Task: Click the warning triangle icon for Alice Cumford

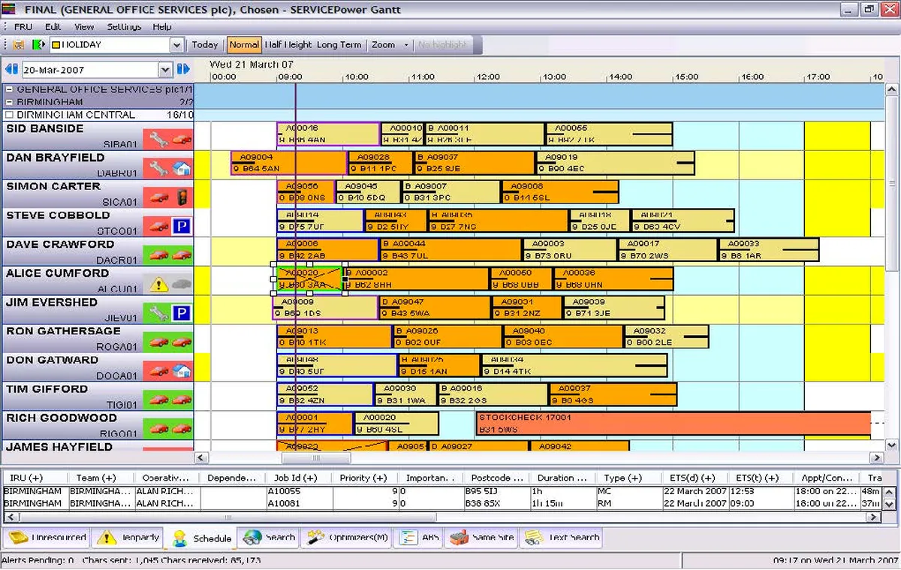Action: [x=158, y=285]
